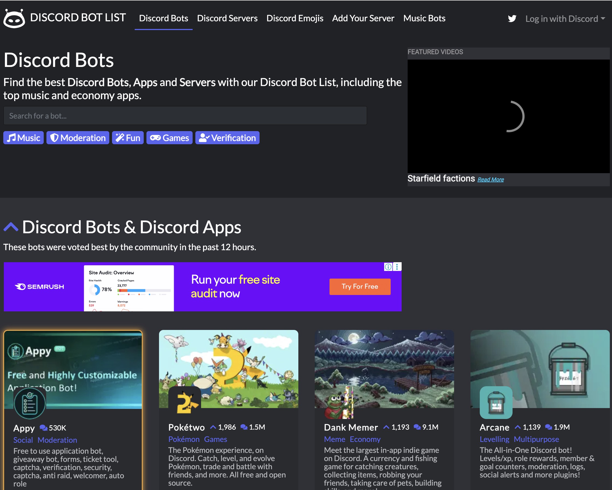Open the Twitter bird icon link
Viewport: 612px width, 490px height.
[x=512, y=19]
